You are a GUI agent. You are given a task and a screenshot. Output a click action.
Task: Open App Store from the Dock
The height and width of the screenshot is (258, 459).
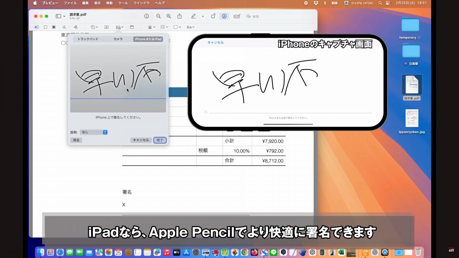coord(186,252)
